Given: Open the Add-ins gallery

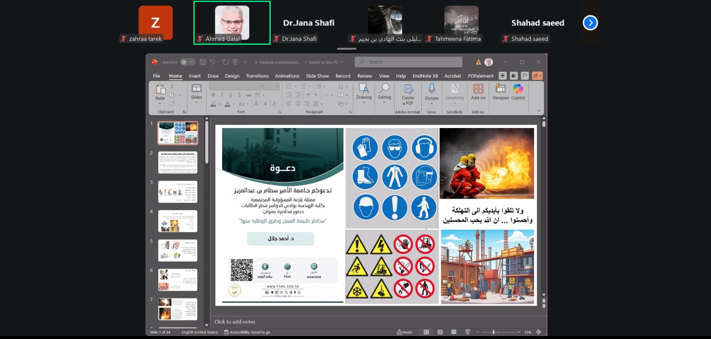Looking at the screenshot, I should point(478,89).
